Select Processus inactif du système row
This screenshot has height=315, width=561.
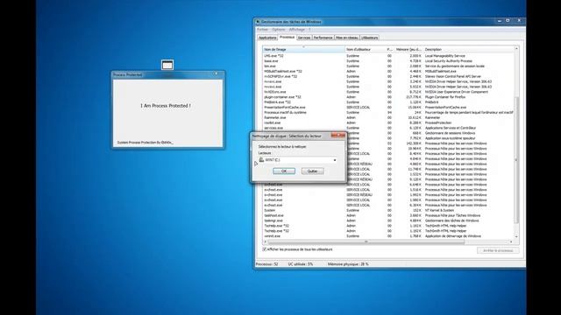[x=388, y=113]
